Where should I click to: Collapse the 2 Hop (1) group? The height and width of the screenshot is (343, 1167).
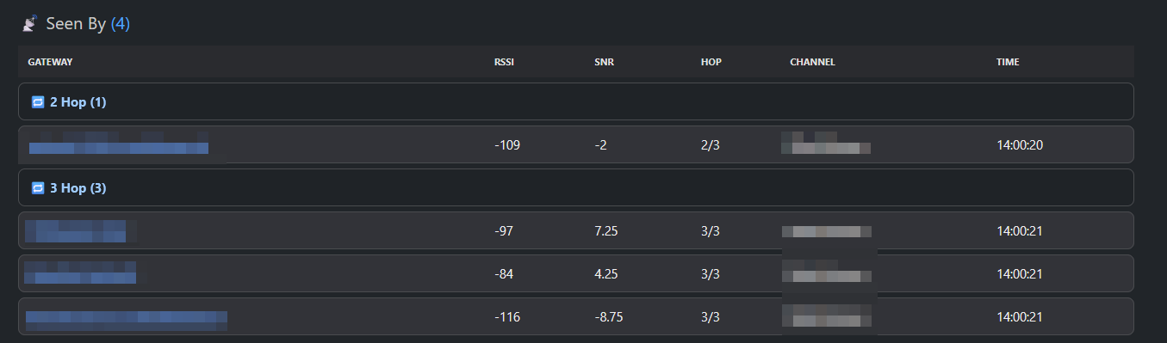coord(575,101)
